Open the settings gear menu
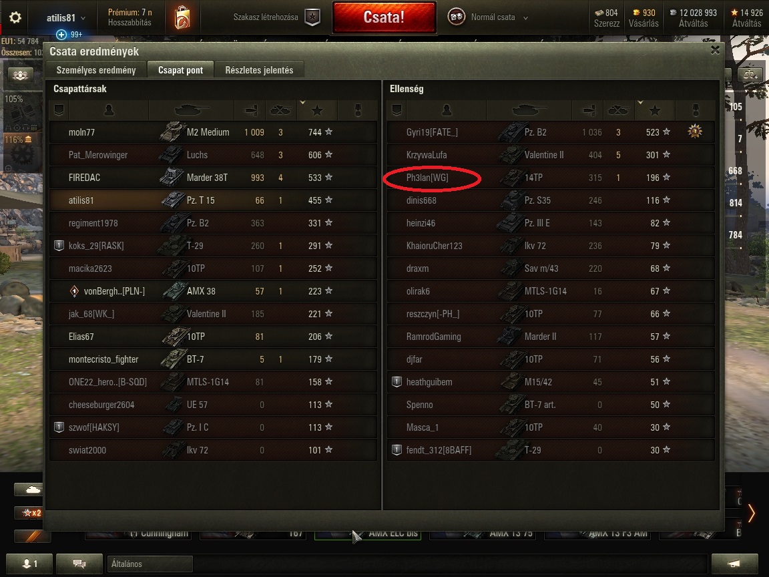Image resolution: width=769 pixels, height=577 pixels. click(15, 17)
